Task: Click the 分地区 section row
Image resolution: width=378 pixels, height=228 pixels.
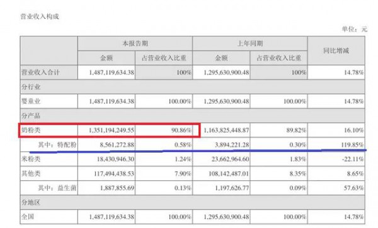Action: point(192,202)
